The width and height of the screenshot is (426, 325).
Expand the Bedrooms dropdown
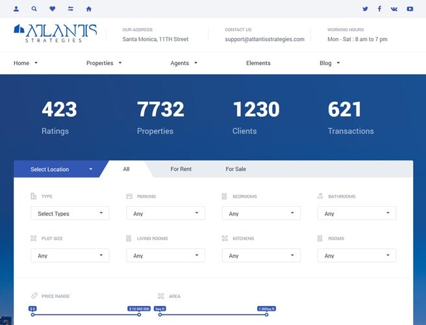coord(261,213)
